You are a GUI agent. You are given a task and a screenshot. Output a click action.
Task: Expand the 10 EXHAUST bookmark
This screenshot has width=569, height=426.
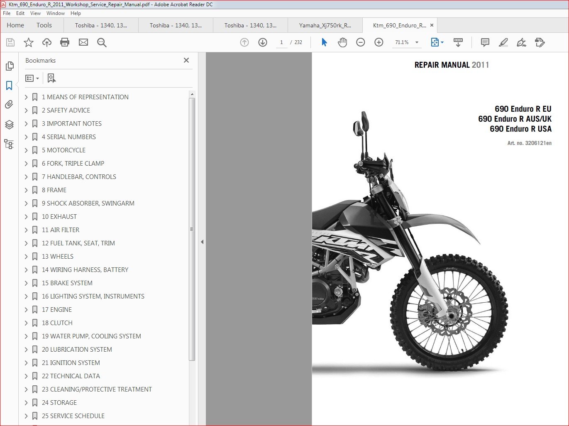point(26,217)
